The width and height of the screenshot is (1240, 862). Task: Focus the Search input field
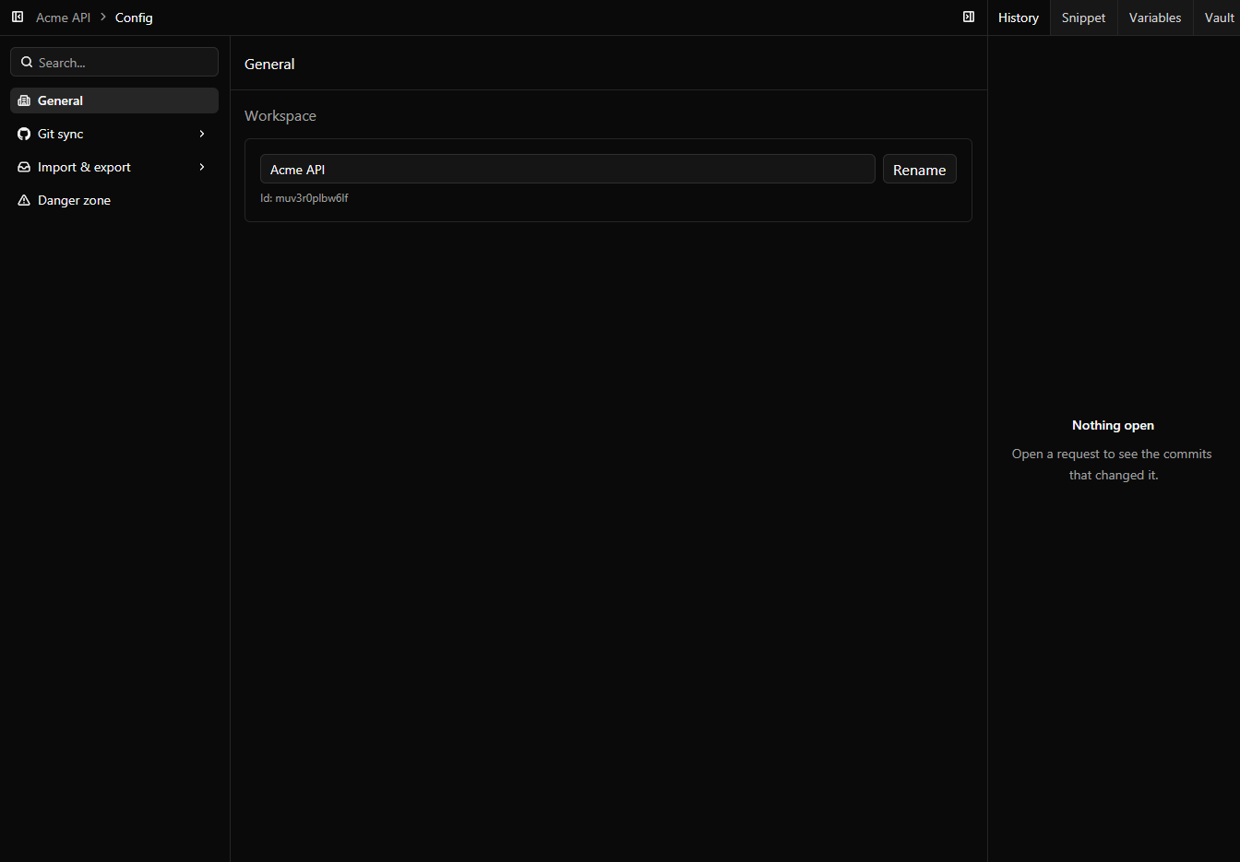(x=114, y=62)
